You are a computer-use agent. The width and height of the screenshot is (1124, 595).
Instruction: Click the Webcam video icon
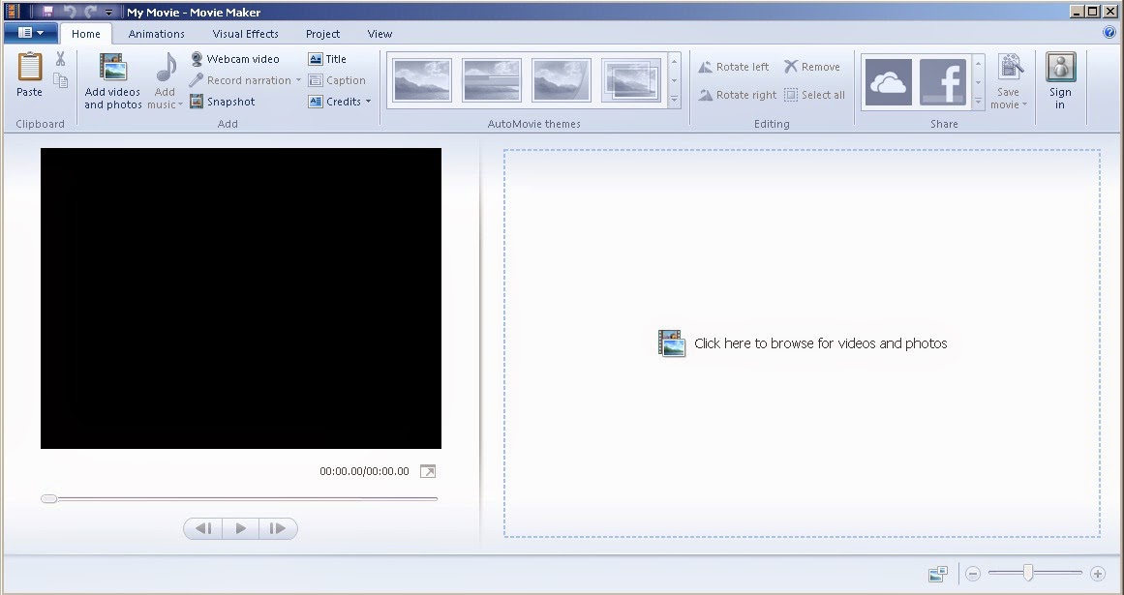pos(196,58)
